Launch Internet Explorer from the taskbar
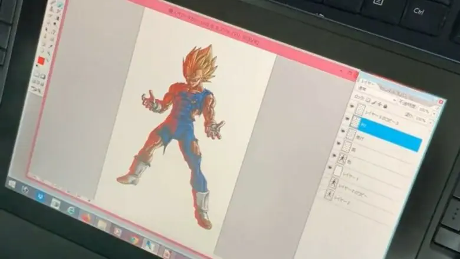This screenshot has height=259, width=460. 71,210
